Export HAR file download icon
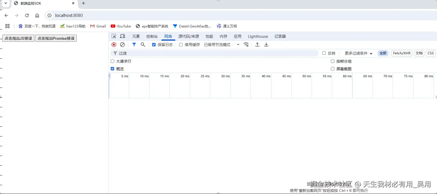 click(x=266, y=45)
